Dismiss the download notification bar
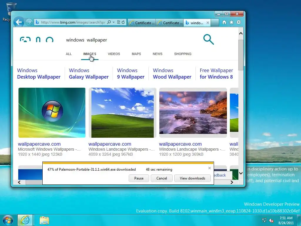 209,168
